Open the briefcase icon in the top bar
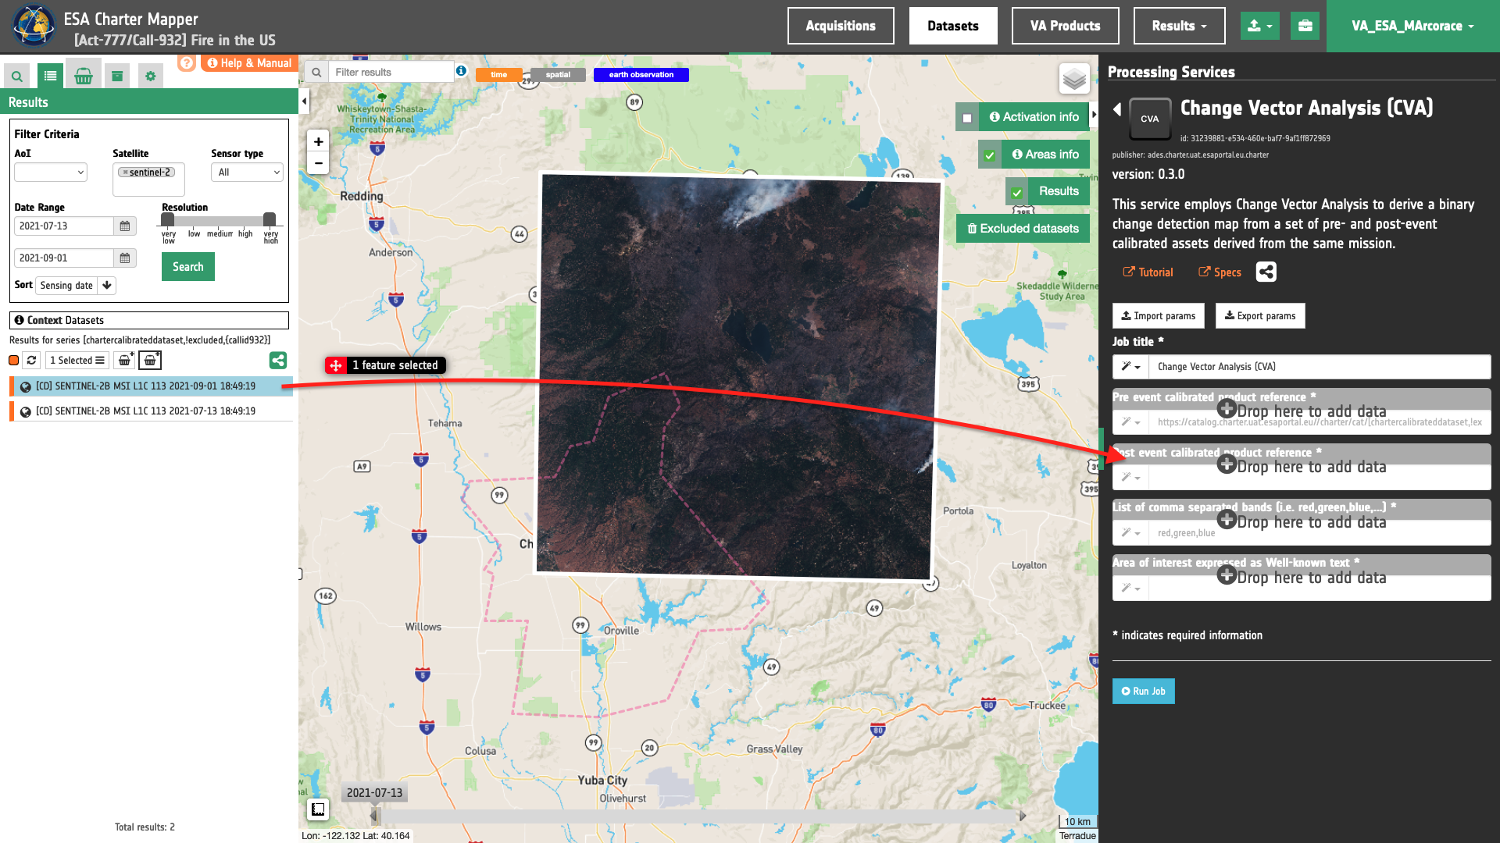 1305,26
